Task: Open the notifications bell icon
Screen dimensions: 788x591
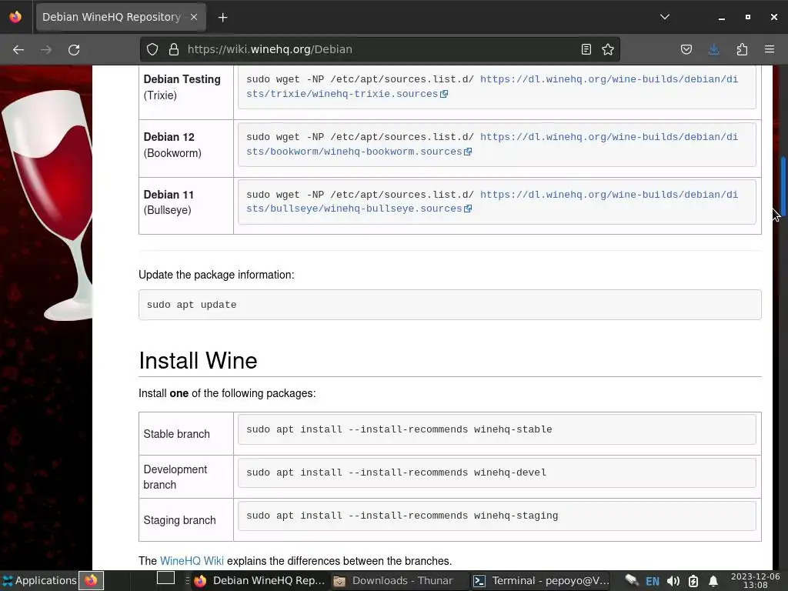Action: click(x=713, y=582)
